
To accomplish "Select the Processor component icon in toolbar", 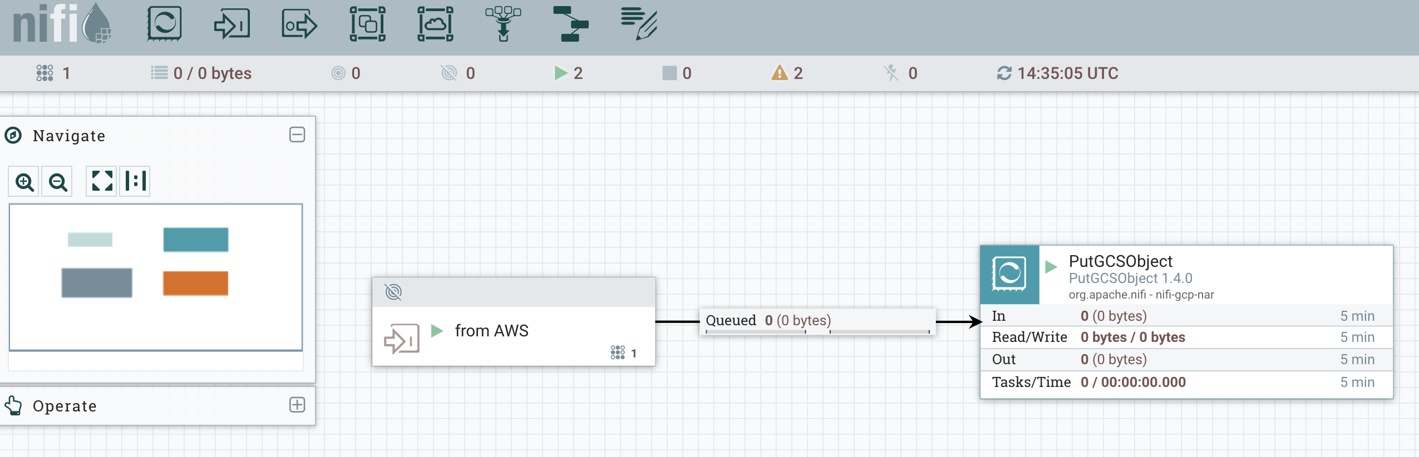I will pos(164,24).
